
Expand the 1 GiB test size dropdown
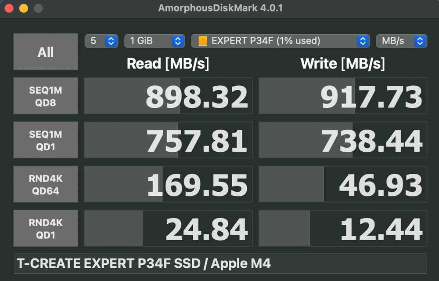coord(155,41)
